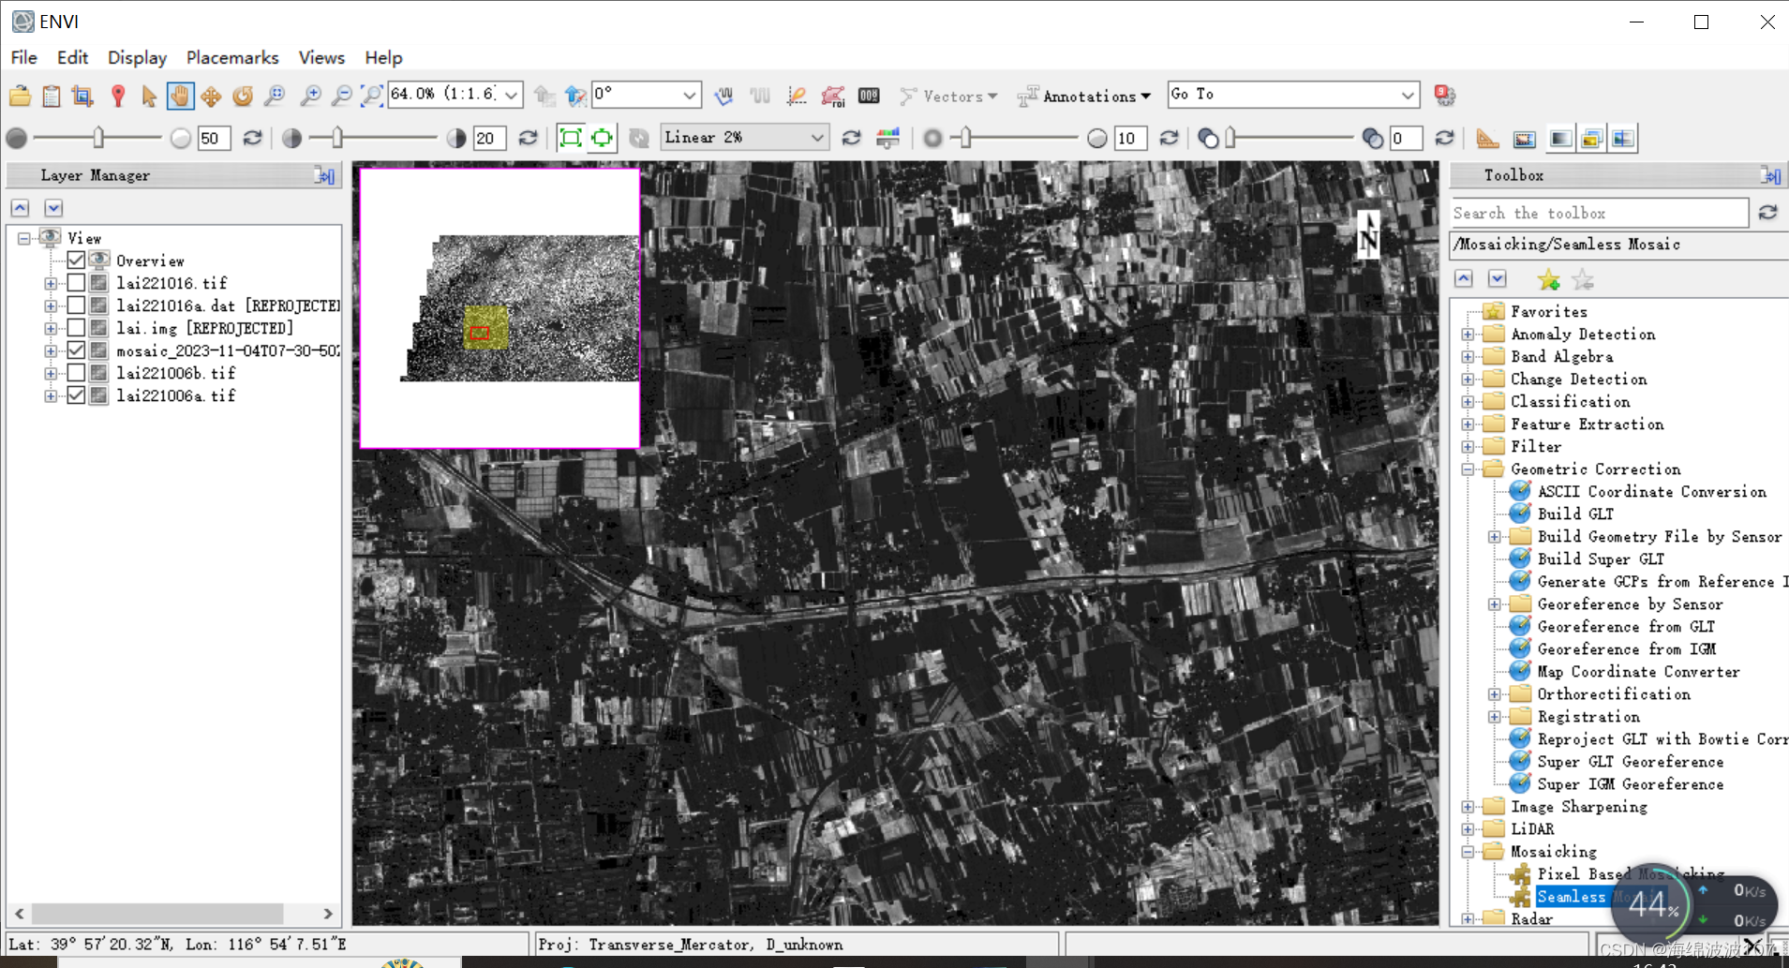The image size is (1789, 968).
Task: Open the Data Manager clipboard icon
Action: 52,96
